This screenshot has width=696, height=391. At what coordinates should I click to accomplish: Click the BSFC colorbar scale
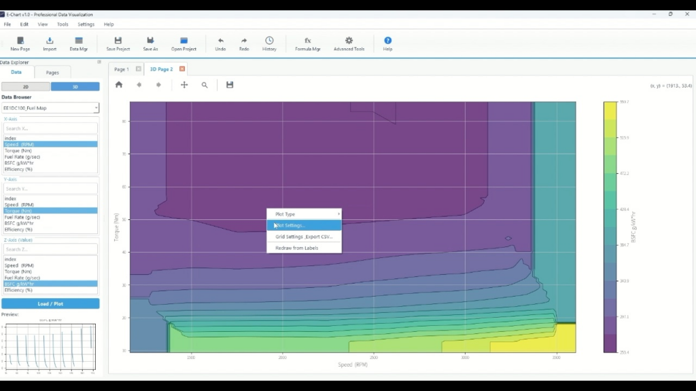click(610, 227)
